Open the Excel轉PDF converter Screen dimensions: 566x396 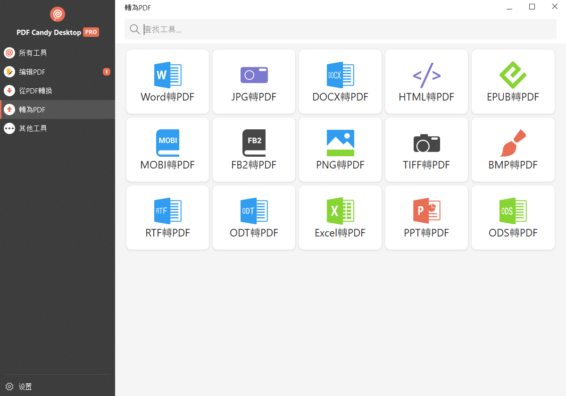[x=340, y=218]
